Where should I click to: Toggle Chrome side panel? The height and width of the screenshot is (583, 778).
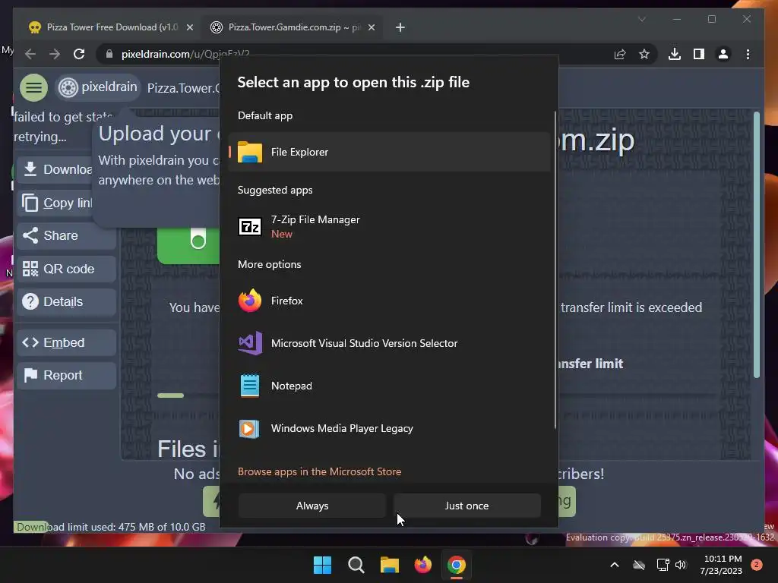[699, 54]
